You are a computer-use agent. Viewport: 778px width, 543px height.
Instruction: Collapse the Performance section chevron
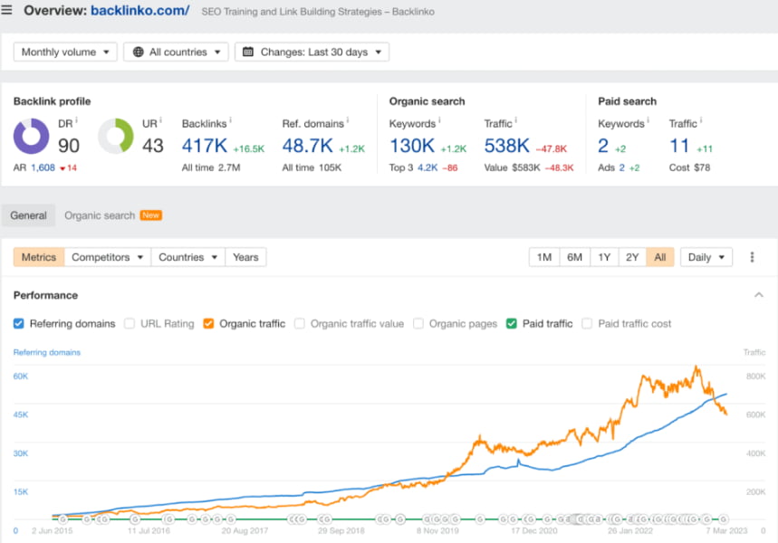[x=758, y=295]
